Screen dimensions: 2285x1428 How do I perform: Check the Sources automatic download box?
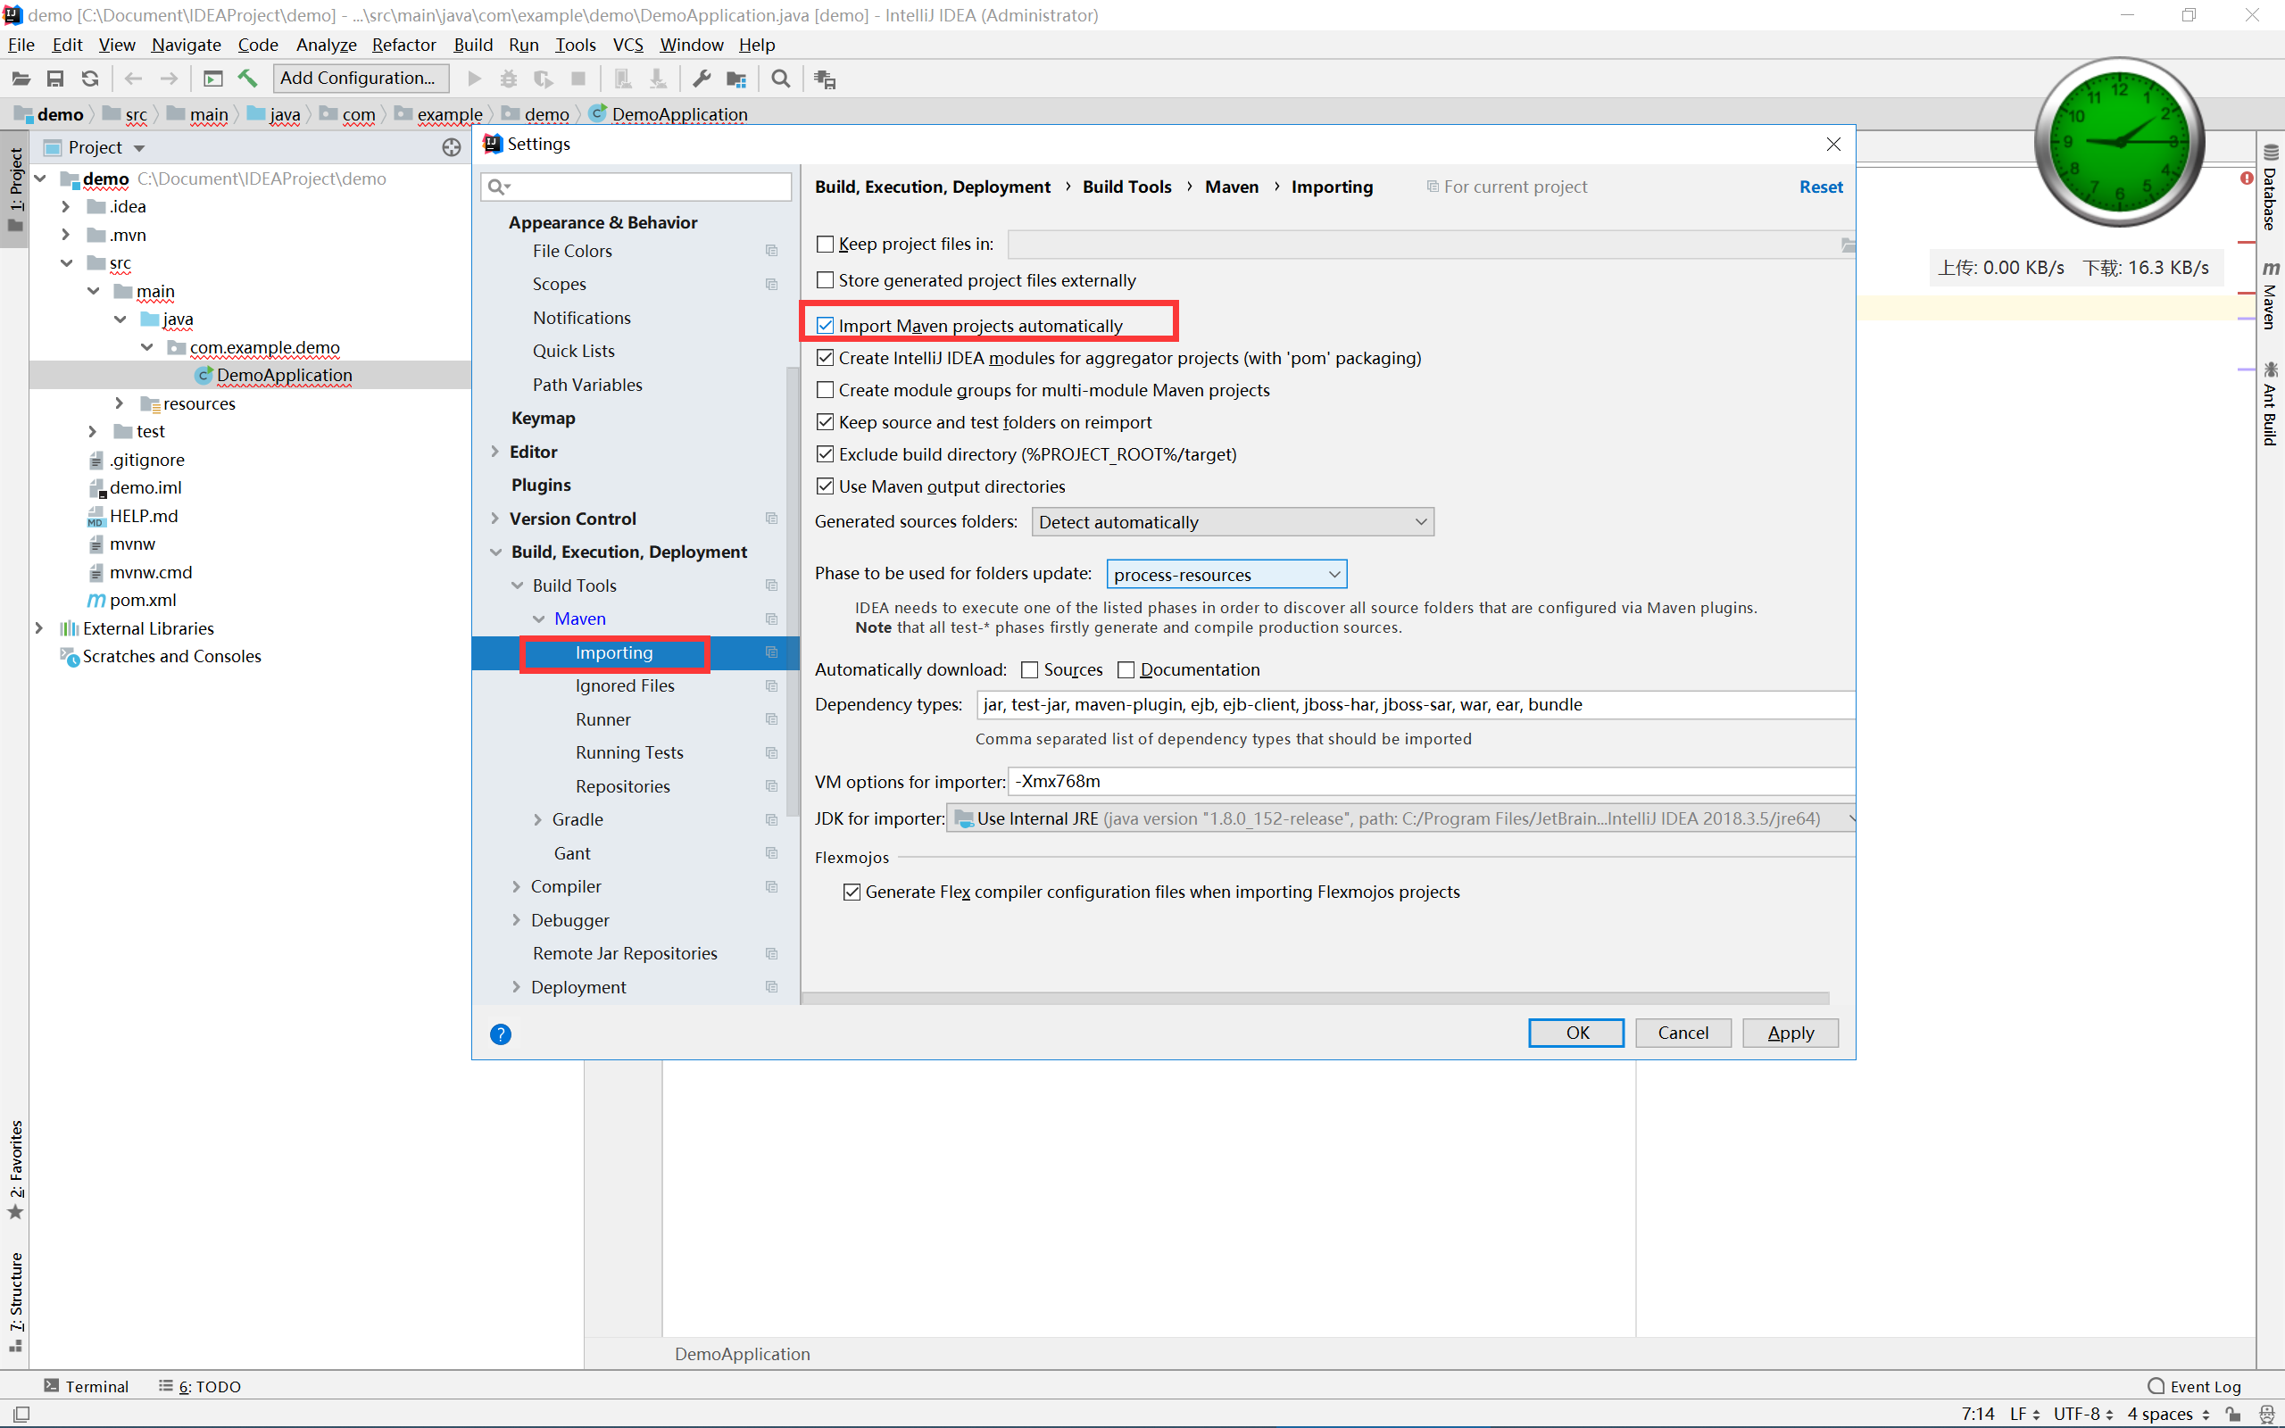pos(1029,669)
